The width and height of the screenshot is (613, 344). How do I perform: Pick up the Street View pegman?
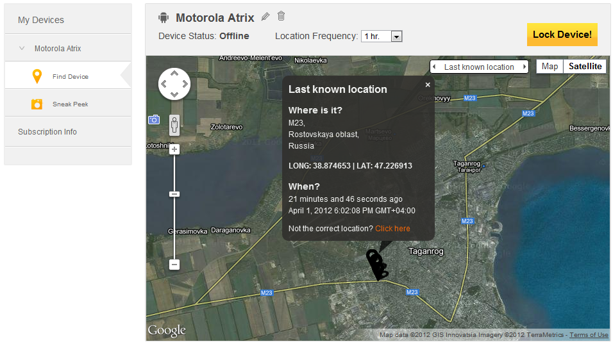tap(174, 126)
